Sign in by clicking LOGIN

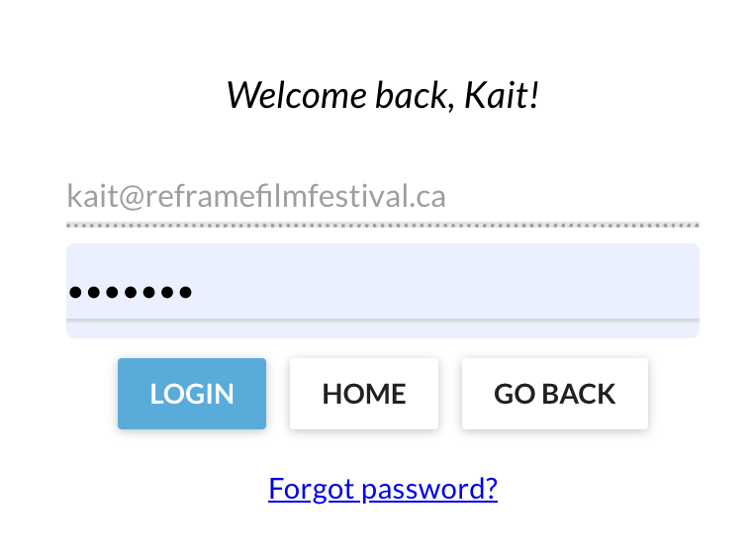tap(192, 394)
